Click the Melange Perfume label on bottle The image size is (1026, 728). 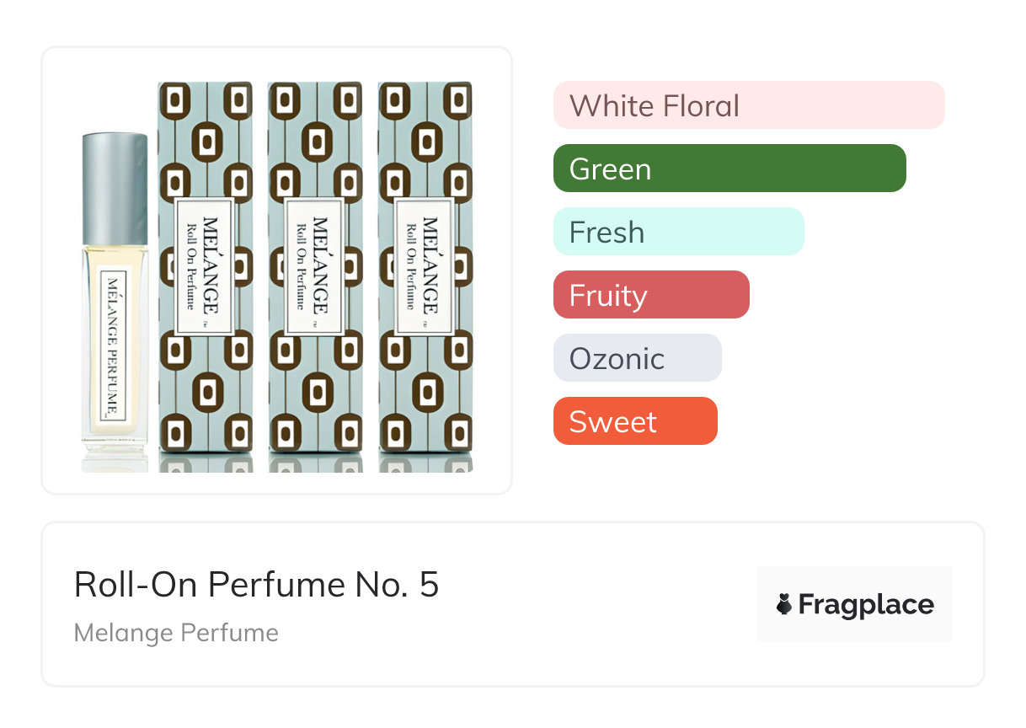tap(113, 347)
